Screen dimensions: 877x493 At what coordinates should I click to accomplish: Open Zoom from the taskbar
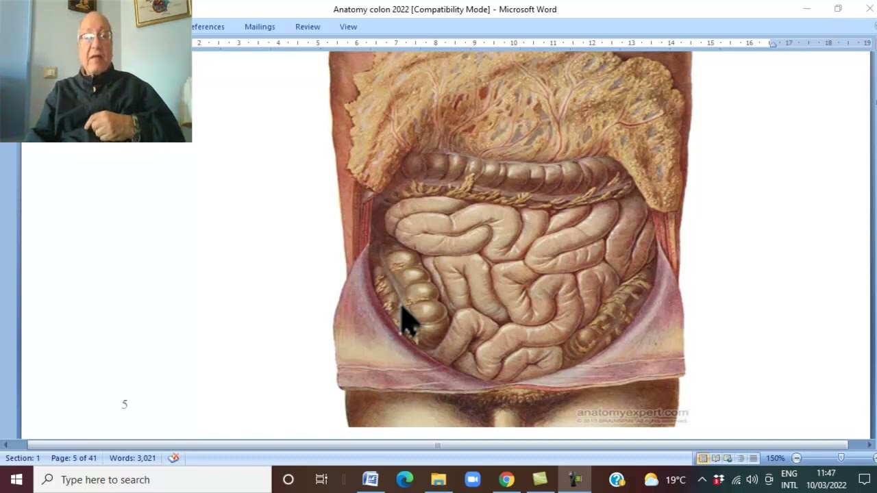473,479
